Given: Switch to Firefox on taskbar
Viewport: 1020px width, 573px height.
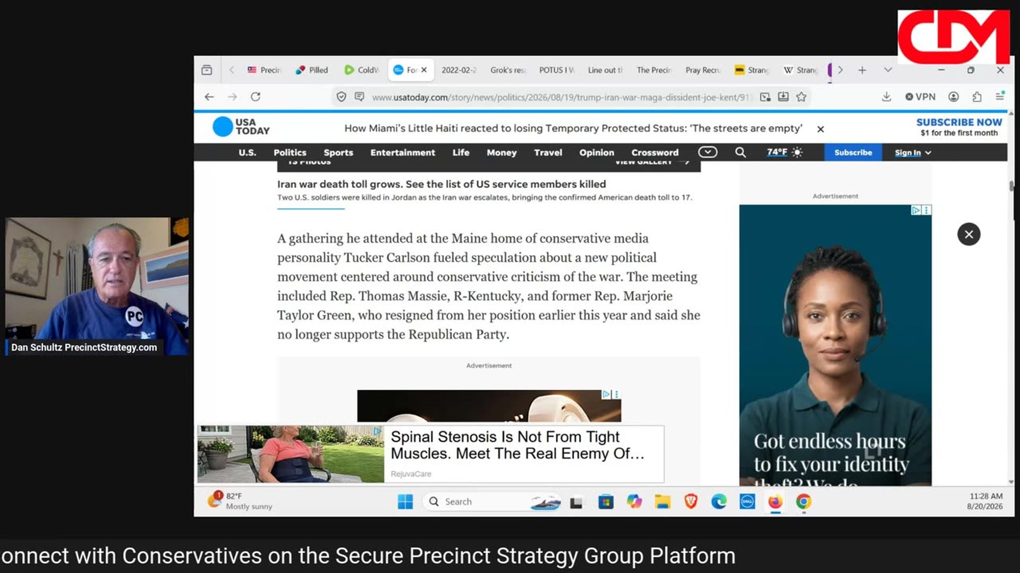Looking at the screenshot, I should coord(775,502).
